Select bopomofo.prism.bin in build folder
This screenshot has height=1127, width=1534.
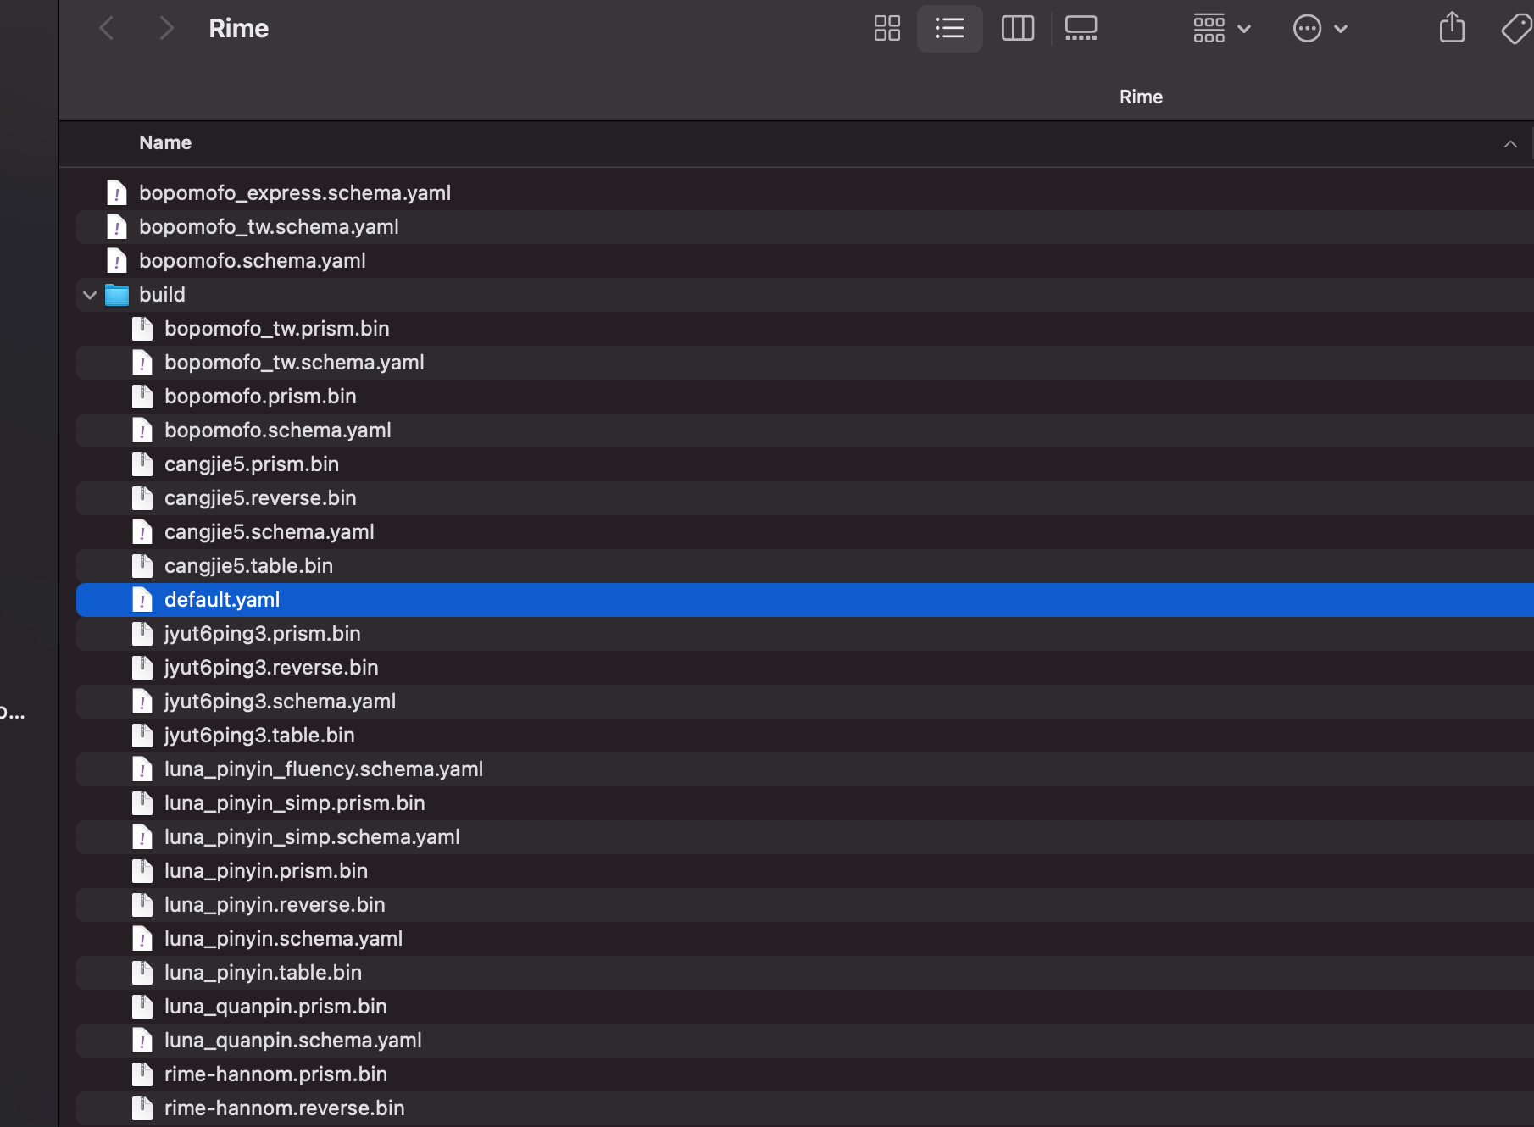pyautogui.click(x=260, y=397)
